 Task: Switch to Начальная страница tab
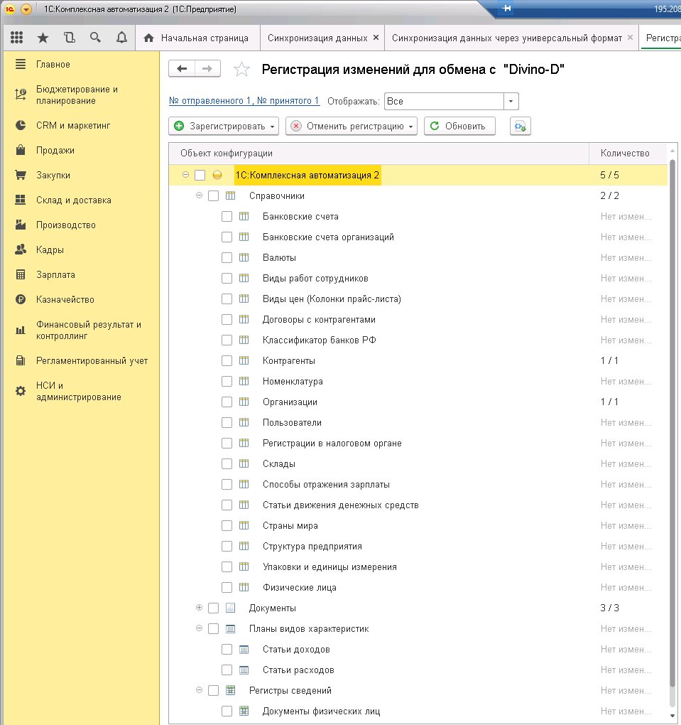pos(197,38)
